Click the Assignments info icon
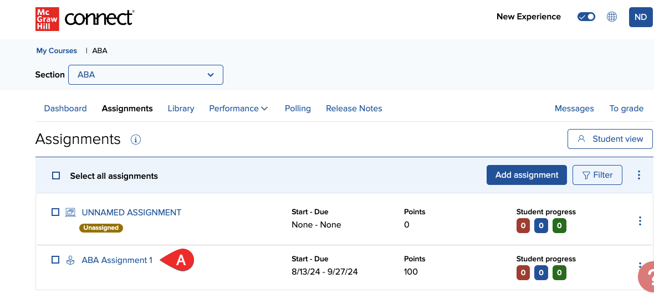Screen dimensions: 654x294 click(136, 140)
